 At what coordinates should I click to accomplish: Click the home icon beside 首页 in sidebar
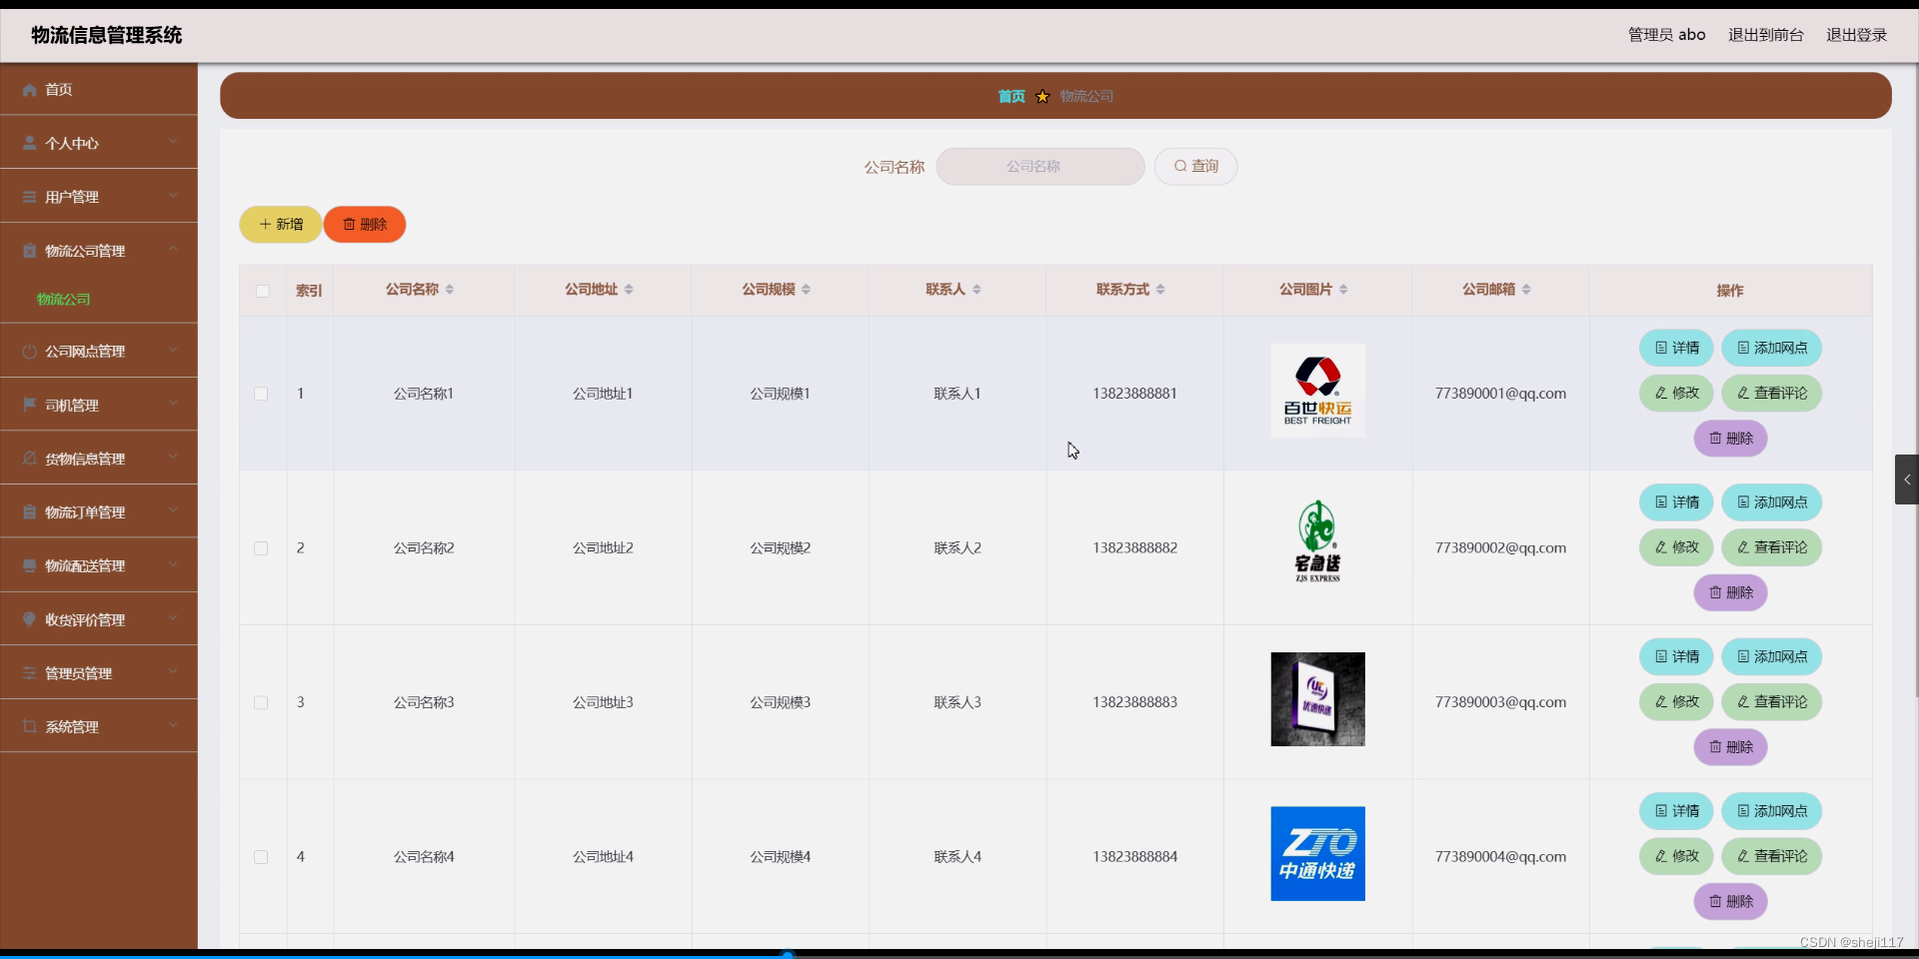[28, 90]
